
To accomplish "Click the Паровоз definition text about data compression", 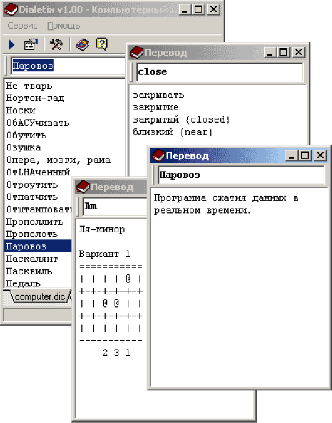I will click(x=226, y=204).
